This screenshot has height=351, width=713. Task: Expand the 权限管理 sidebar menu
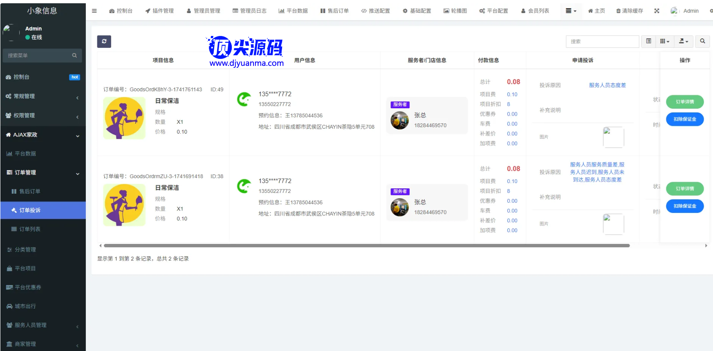click(x=43, y=116)
